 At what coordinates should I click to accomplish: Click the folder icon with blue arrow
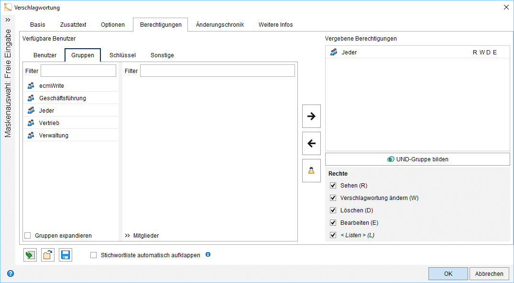(48, 255)
